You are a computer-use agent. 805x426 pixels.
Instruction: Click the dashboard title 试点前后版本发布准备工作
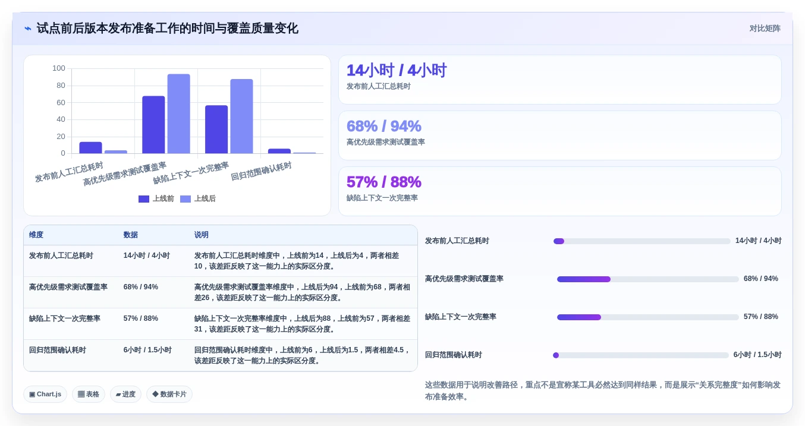point(168,29)
